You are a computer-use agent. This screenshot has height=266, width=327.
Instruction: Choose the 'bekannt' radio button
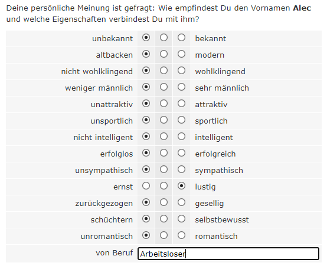pos(181,38)
